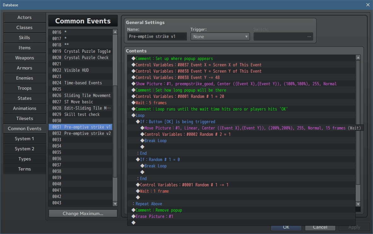Open the Trigger dropdown set to None
This screenshot has height=234, width=373.
point(220,37)
